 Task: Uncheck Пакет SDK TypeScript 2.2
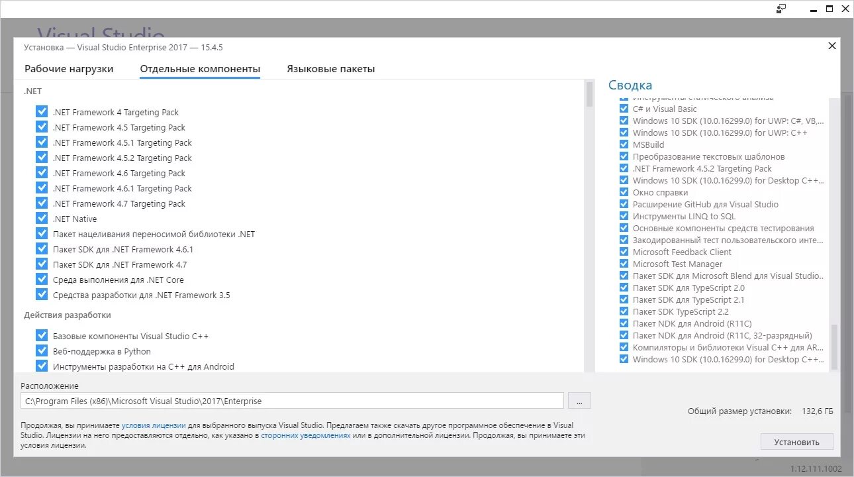tap(624, 311)
